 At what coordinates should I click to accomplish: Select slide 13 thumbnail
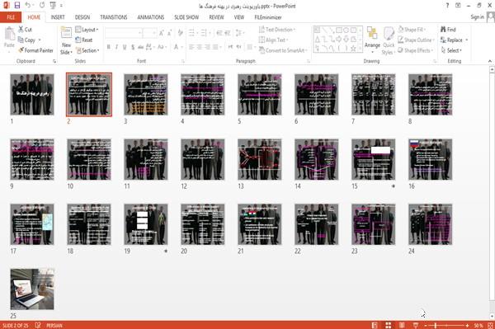tap(260, 159)
